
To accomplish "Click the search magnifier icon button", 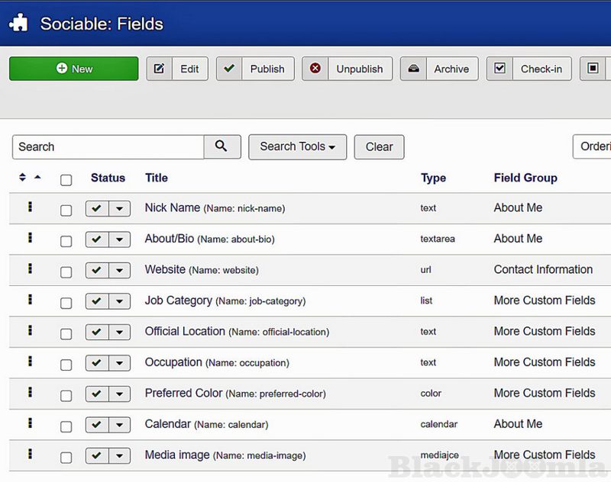I will [221, 146].
